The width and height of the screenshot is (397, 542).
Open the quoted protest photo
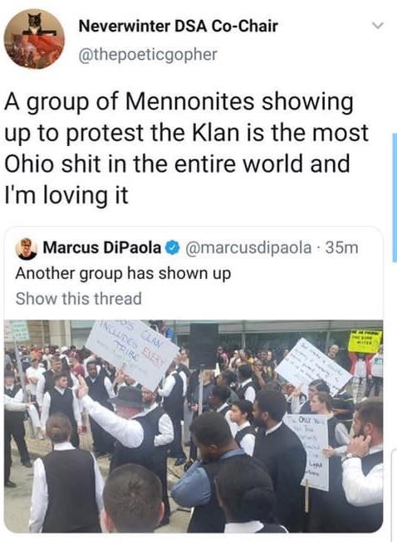pyautogui.click(x=194, y=426)
